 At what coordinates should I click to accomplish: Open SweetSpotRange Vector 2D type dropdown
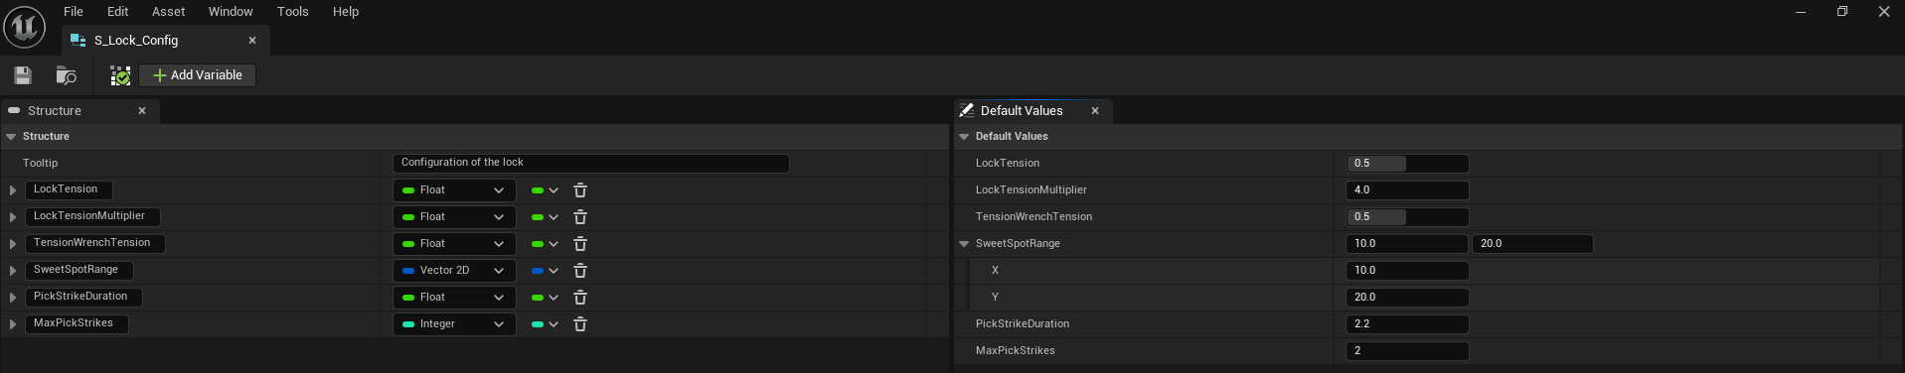tap(454, 271)
